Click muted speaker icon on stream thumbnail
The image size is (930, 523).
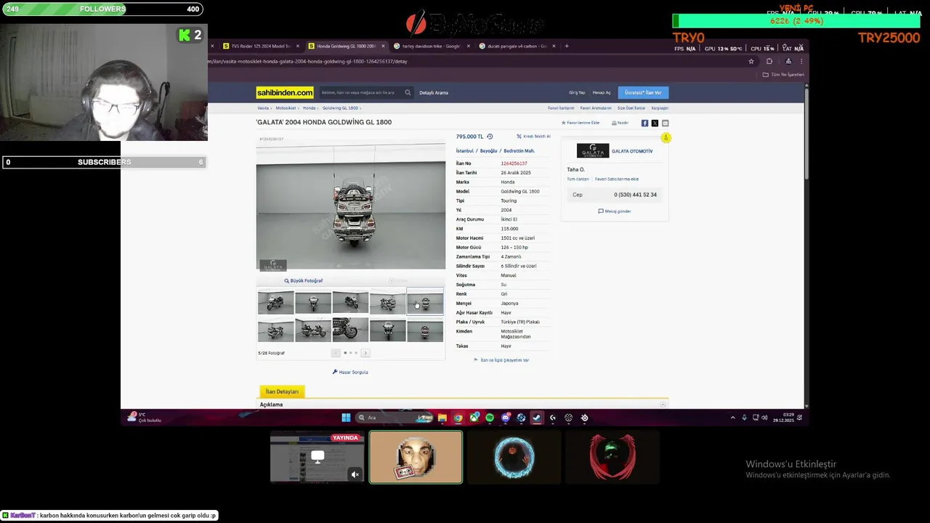355,474
